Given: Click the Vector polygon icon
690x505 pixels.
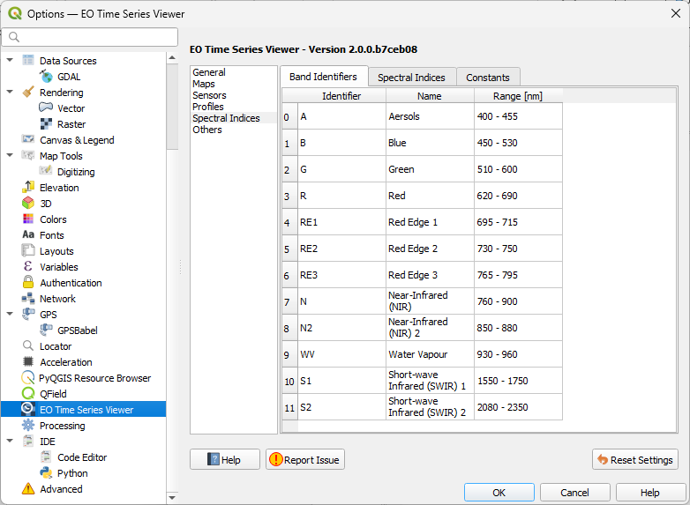Looking at the screenshot, I should point(46,108).
